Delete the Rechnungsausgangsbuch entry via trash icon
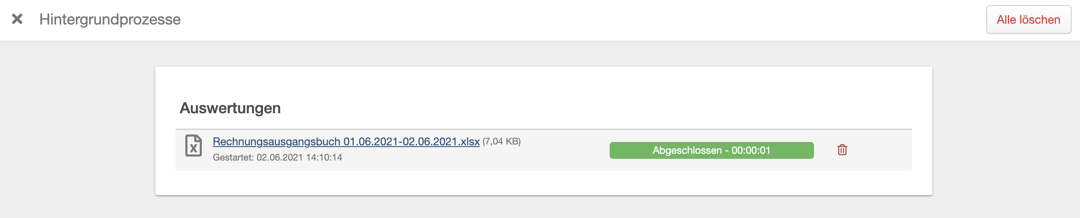The image size is (1080, 218). tap(842, 150)
